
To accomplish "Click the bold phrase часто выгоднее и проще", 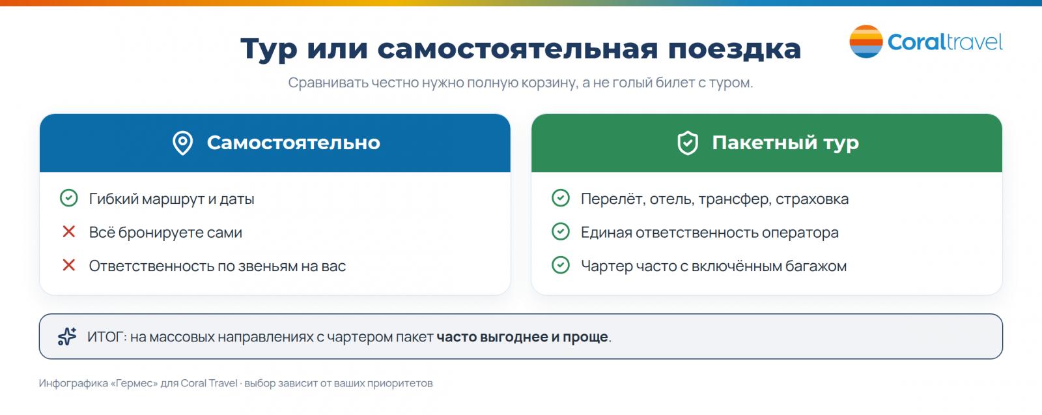I will tap(522, 337).
